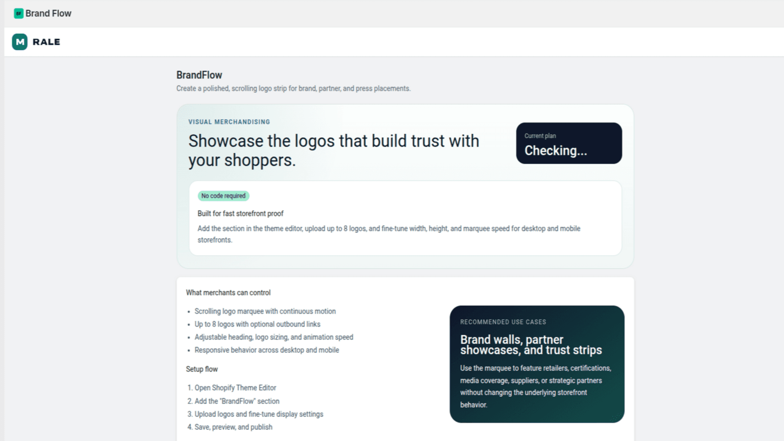Image resolution: width=784 pixels, height=441 pixels.
Task: Click the Brand Flow title text
Action: (49, 14)
